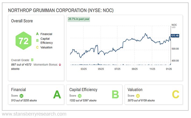Click the Overall Grade B letter

pyautogui.click(x=32, y=60)
